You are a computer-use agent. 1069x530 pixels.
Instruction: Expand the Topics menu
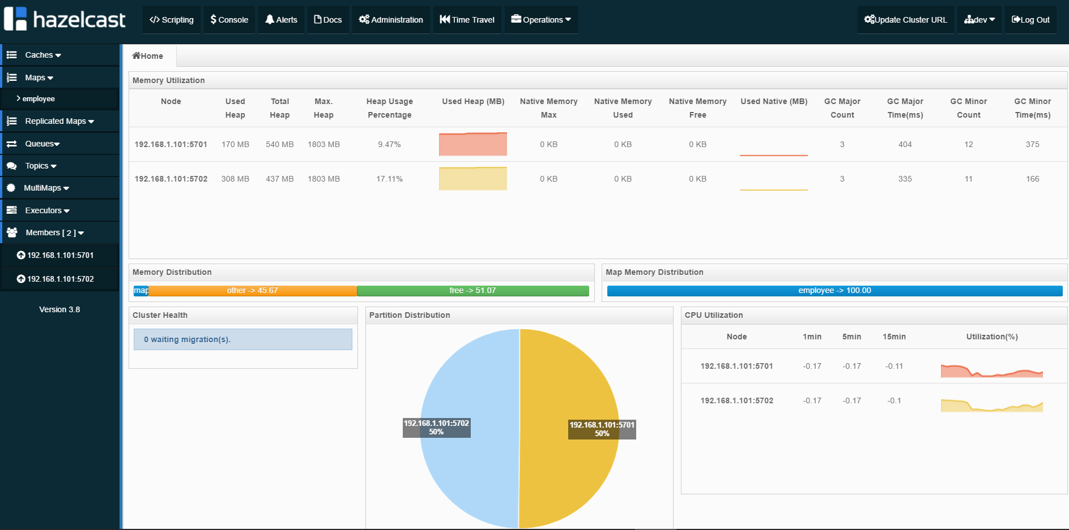coord(60,166)
